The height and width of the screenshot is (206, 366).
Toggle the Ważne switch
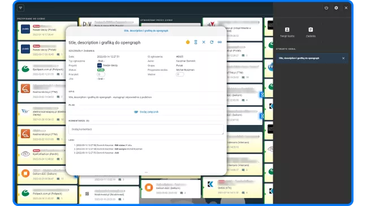click(180, 74)
